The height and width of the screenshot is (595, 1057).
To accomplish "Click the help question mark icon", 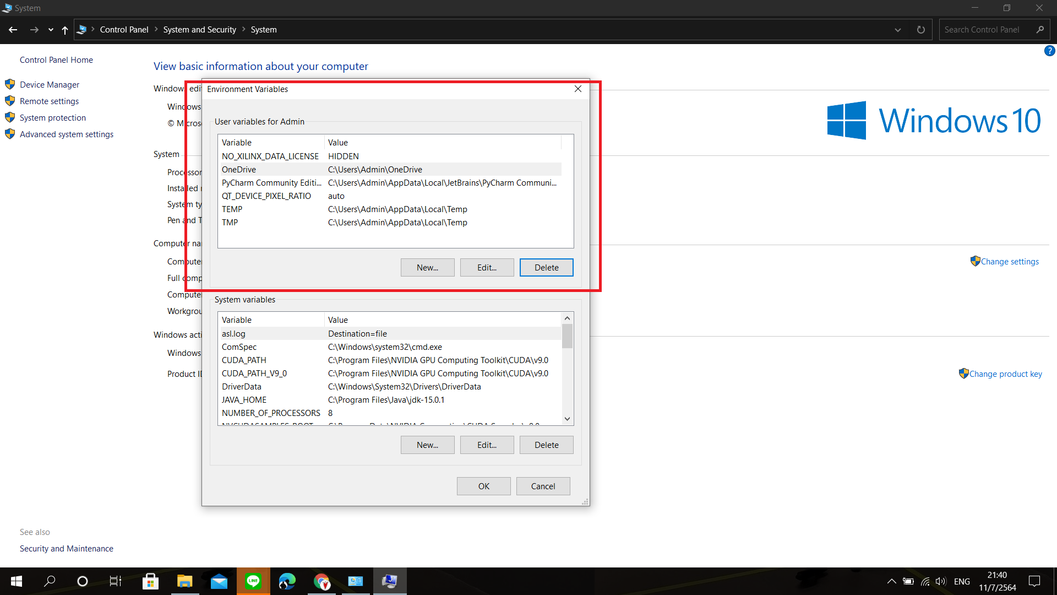I will coord(1049,51).
